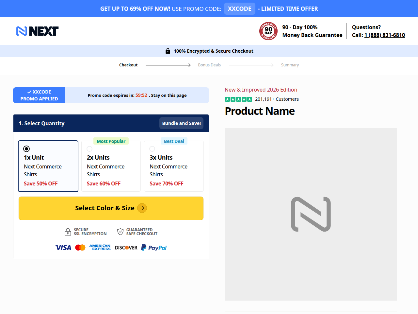The width and height of the screenshot is (418, 314).
Task: Click the Discover card logo
Action: tap(126, 248)
